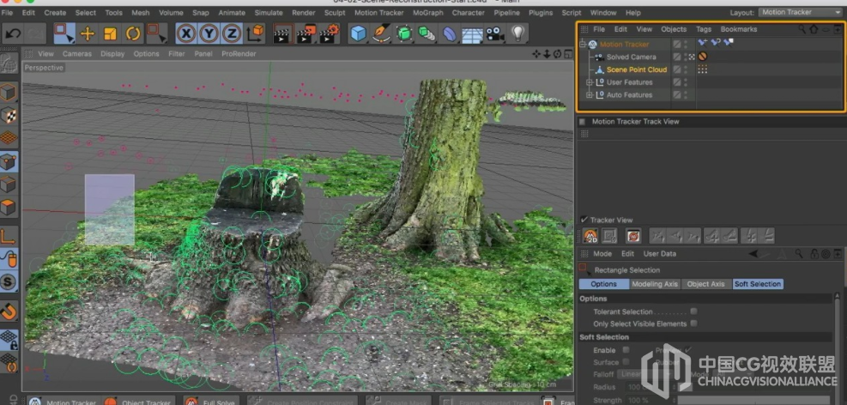This screenshot has height=405, width=847.
Task: Enable Tolerant Selection checkbox
Action: [693, 311]
